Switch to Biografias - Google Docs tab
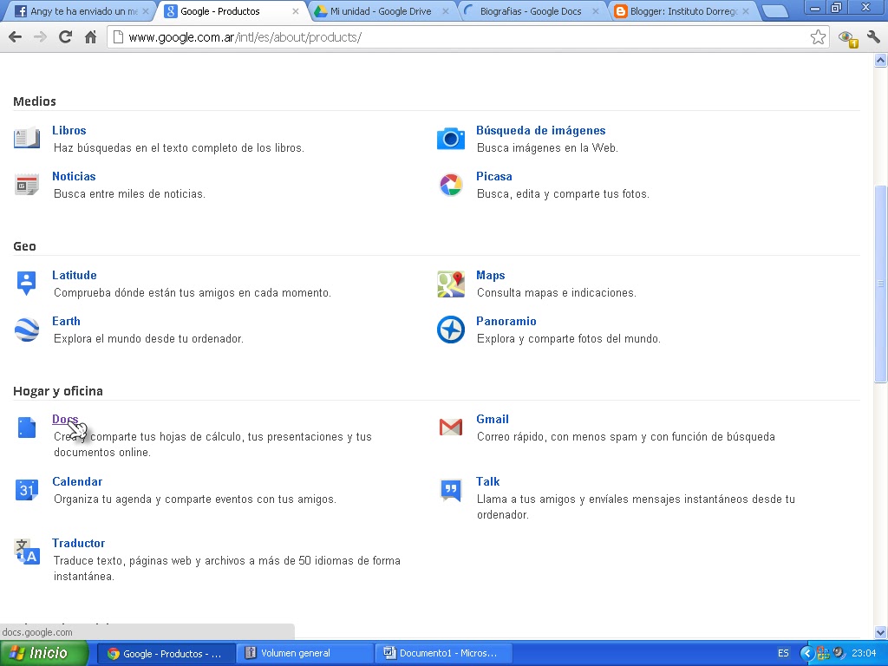Image resolution: width=888 pixels, height=666 pixels. point(531,10)
